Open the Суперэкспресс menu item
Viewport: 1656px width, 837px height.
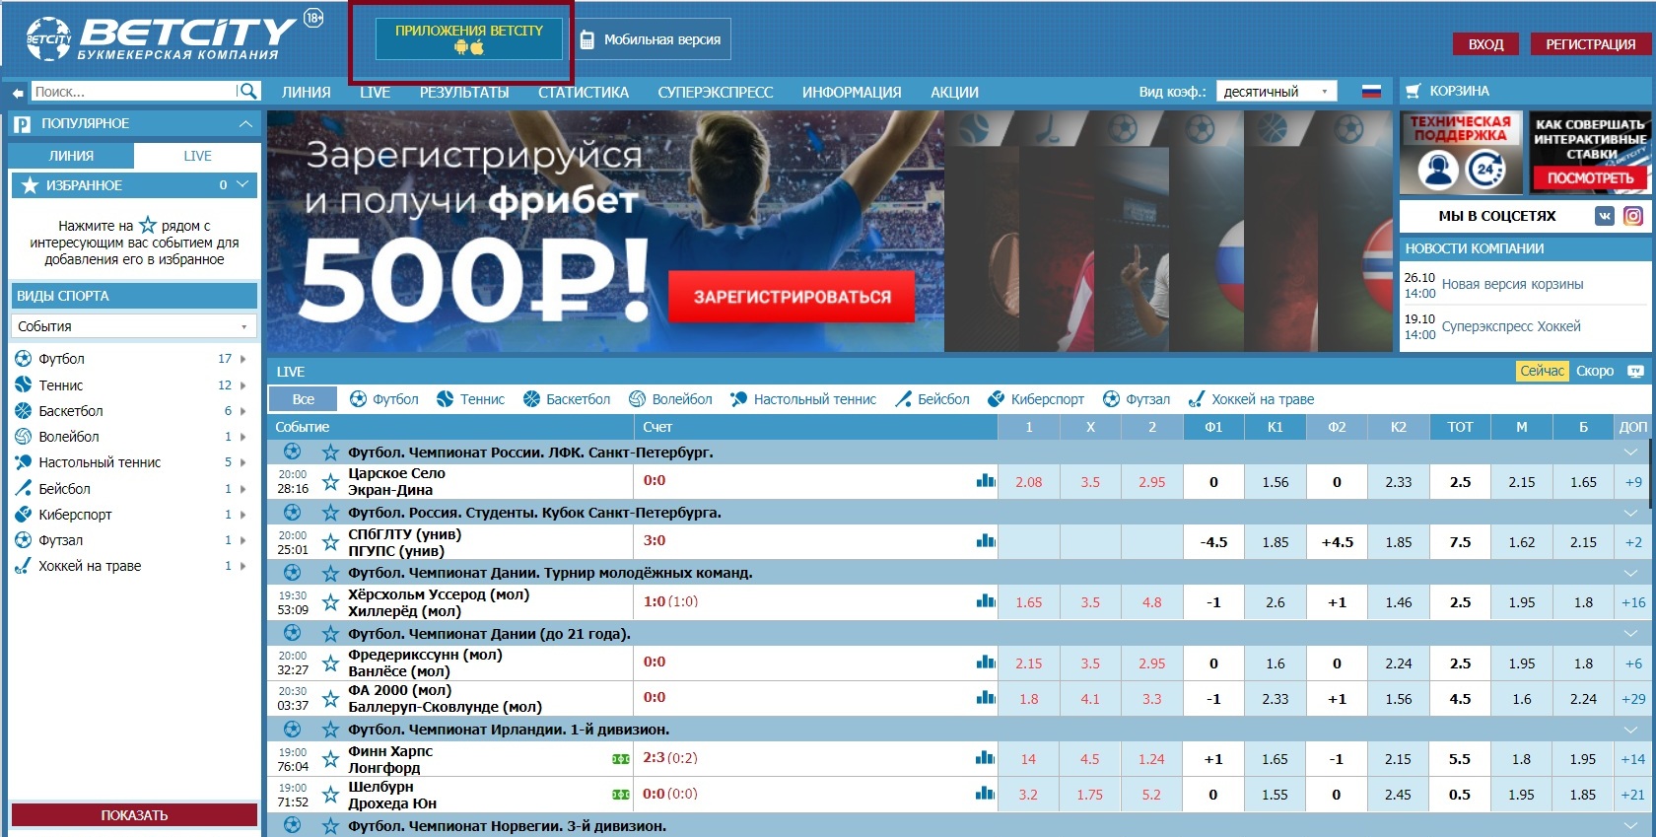pyautogui.click(x=716, y=92)
